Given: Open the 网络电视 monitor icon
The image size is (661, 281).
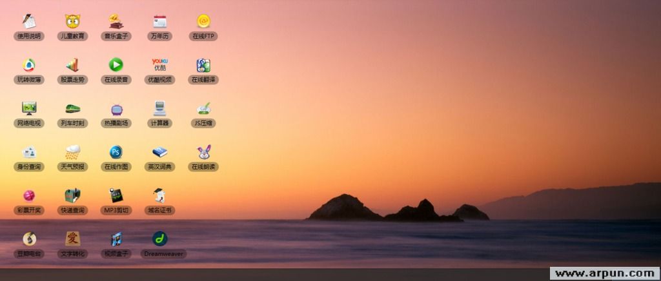Looking at the screenshot, I should (28, 108).
